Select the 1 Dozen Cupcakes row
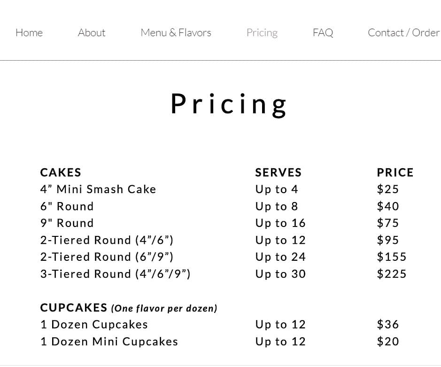 point(93,324)
